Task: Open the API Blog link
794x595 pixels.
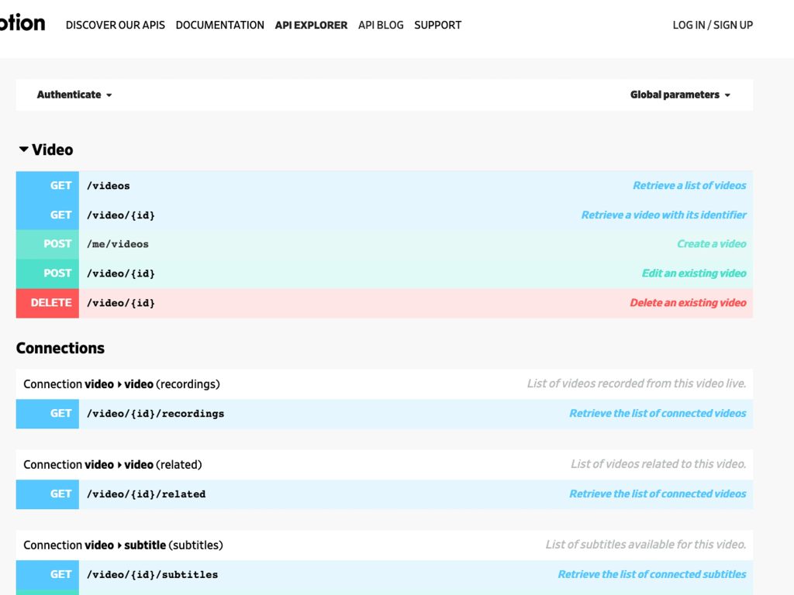Action: (381, 25)
